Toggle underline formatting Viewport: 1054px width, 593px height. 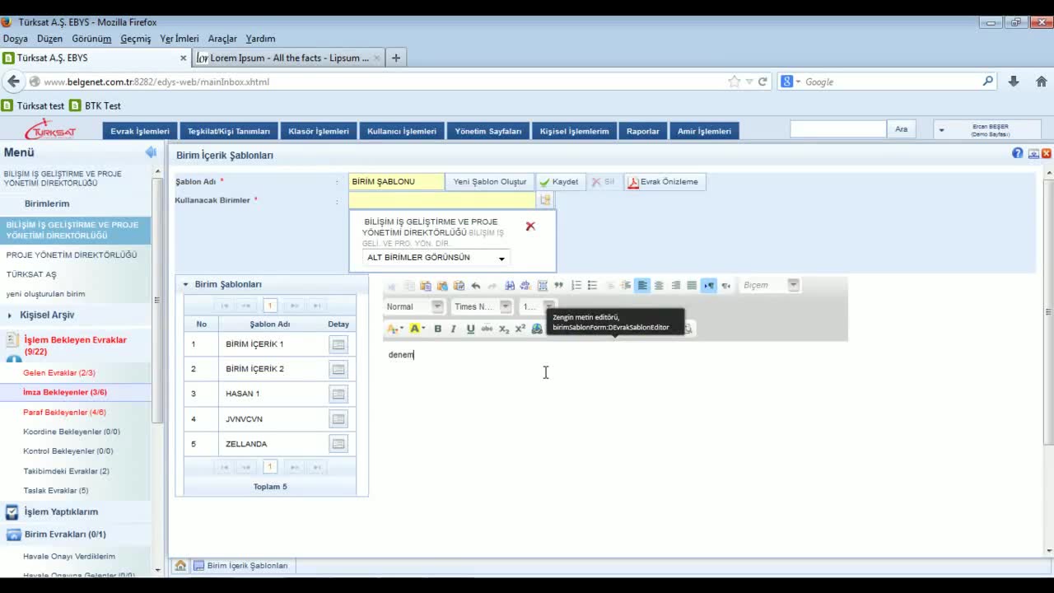470,329
